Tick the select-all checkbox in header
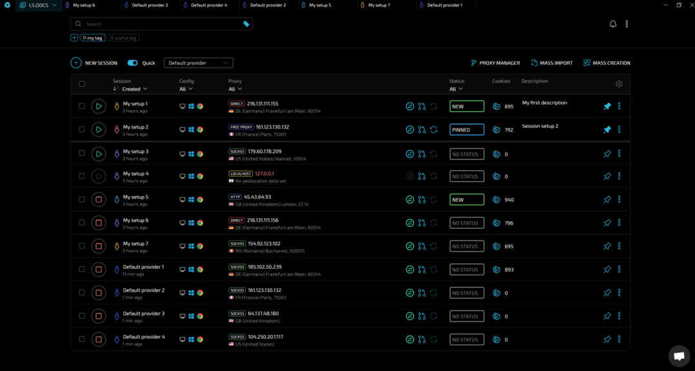The height and width of the screenshot is (371, 695). coord(82,84)
